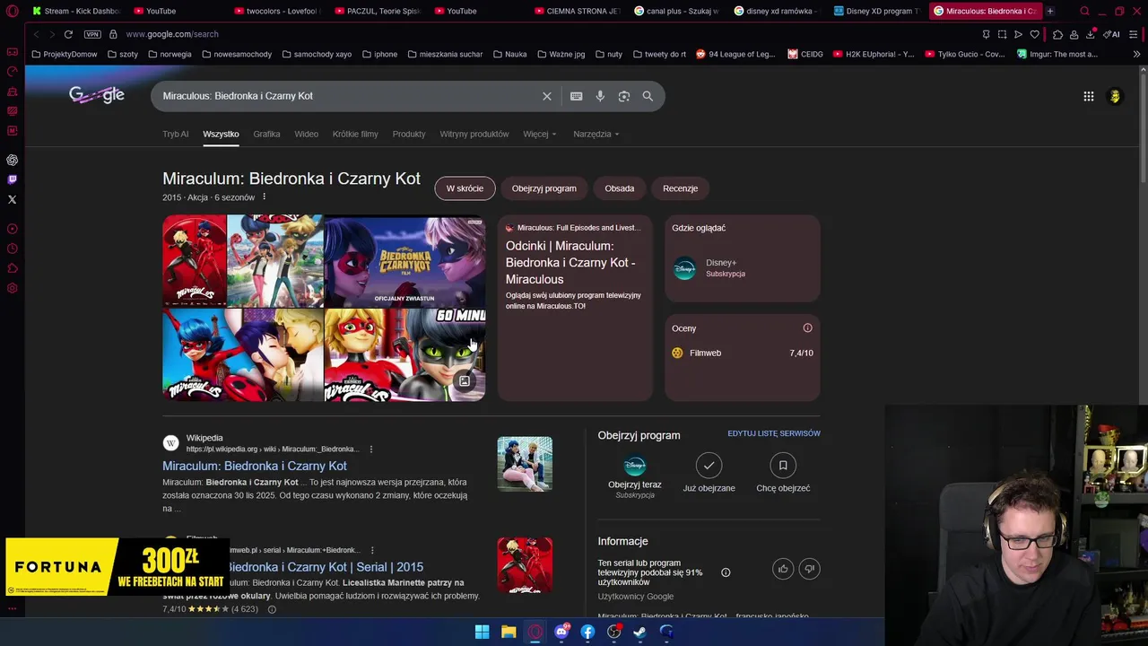The image size is (1148, 646).
Task: Open the History clock icon in sidebar
Action: pyautogui.click(x=13, y=249)
